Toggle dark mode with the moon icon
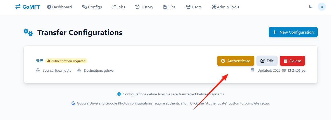The image size is (331, 120). (x=310, y=7)
